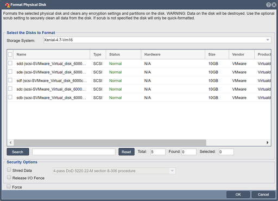Viewport: 278px width, 201px height.
Task: Click the horizontal scrollbar thumb
Action: tap(110, 142)
